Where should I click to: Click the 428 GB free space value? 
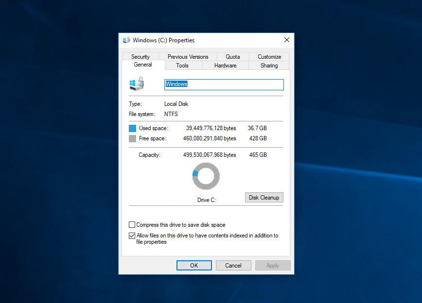pos(258,138)
